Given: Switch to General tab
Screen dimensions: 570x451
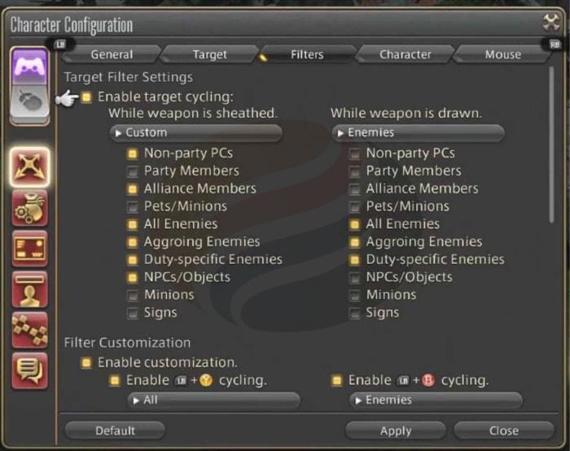Looking at the screenshot, I should 112,54.
